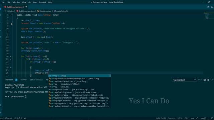Screen dimensions: 214x120
Task: Open the Selection menu
Action: click(16, 2)
